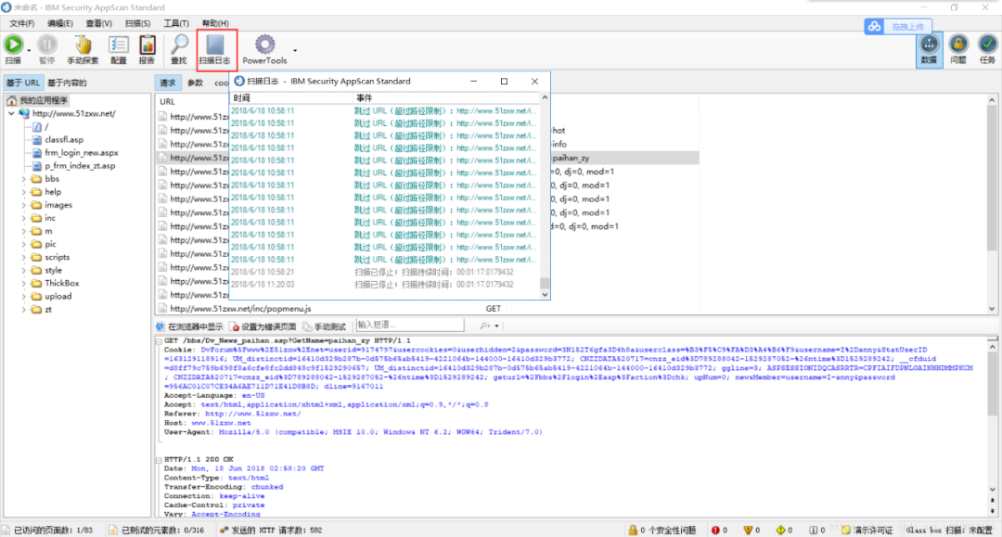Screen dimensions: 1002x537
Task: Switch to the 问题 issues view
Action: pyautogui.click(x=957, y=50)
